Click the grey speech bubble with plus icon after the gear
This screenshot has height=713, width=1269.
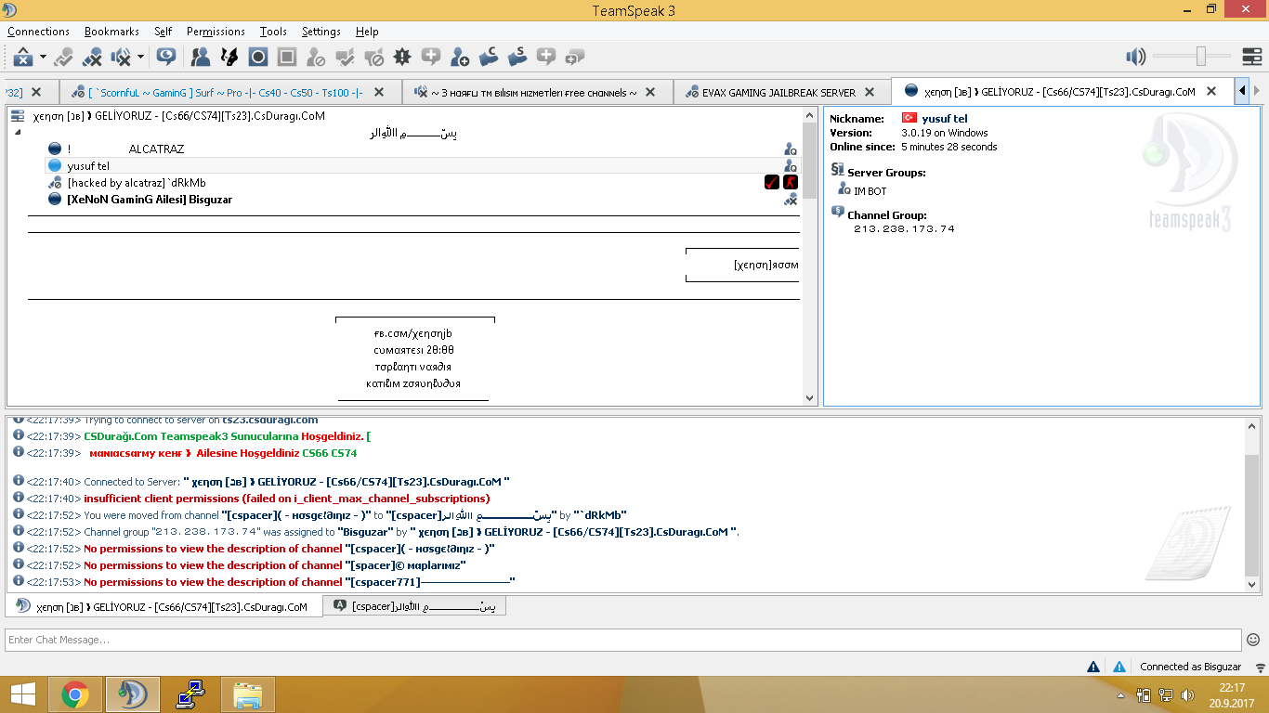[430, 57]
